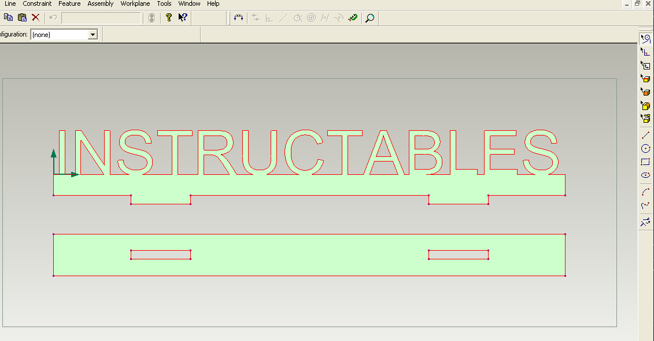Activate the What's This pointer help icon
The image size is (654, 341).
(x=183, y=17)
